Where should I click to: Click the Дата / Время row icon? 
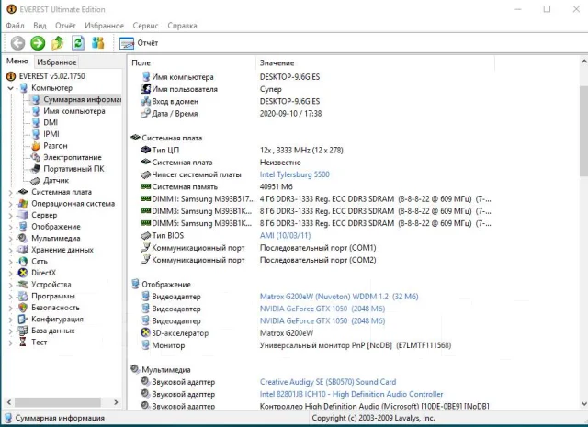point(145,113)
